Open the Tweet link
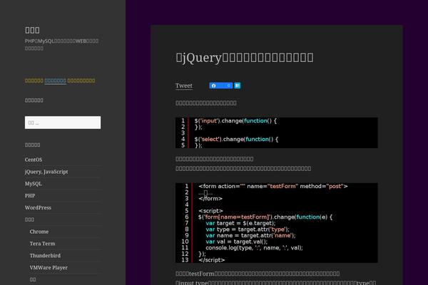This screenshot has width=428, height=285. 184,85
